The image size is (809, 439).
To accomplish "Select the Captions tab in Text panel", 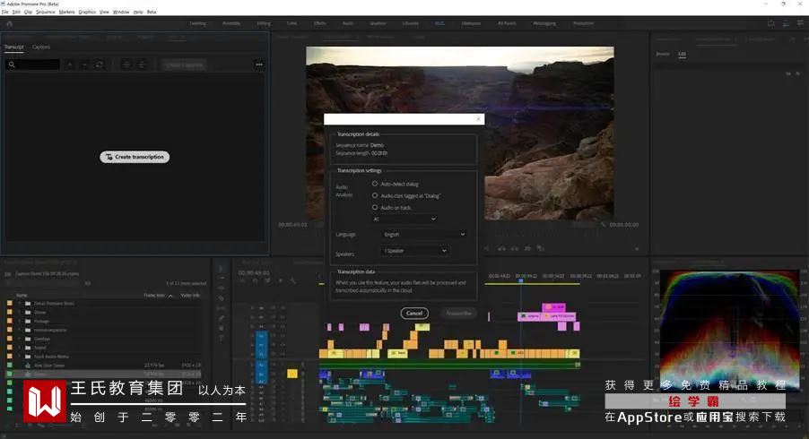I will (41, 47).
